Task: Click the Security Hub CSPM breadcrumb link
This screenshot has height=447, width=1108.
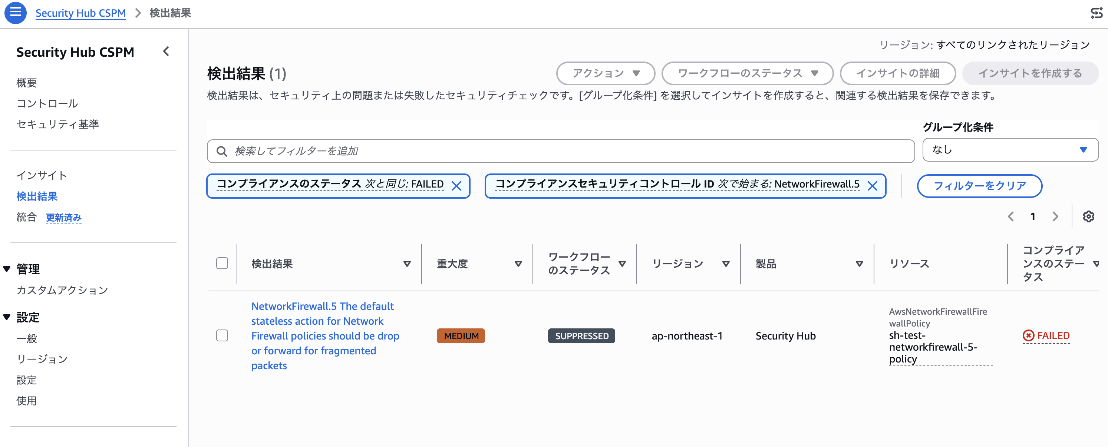Action: (80, 13)
